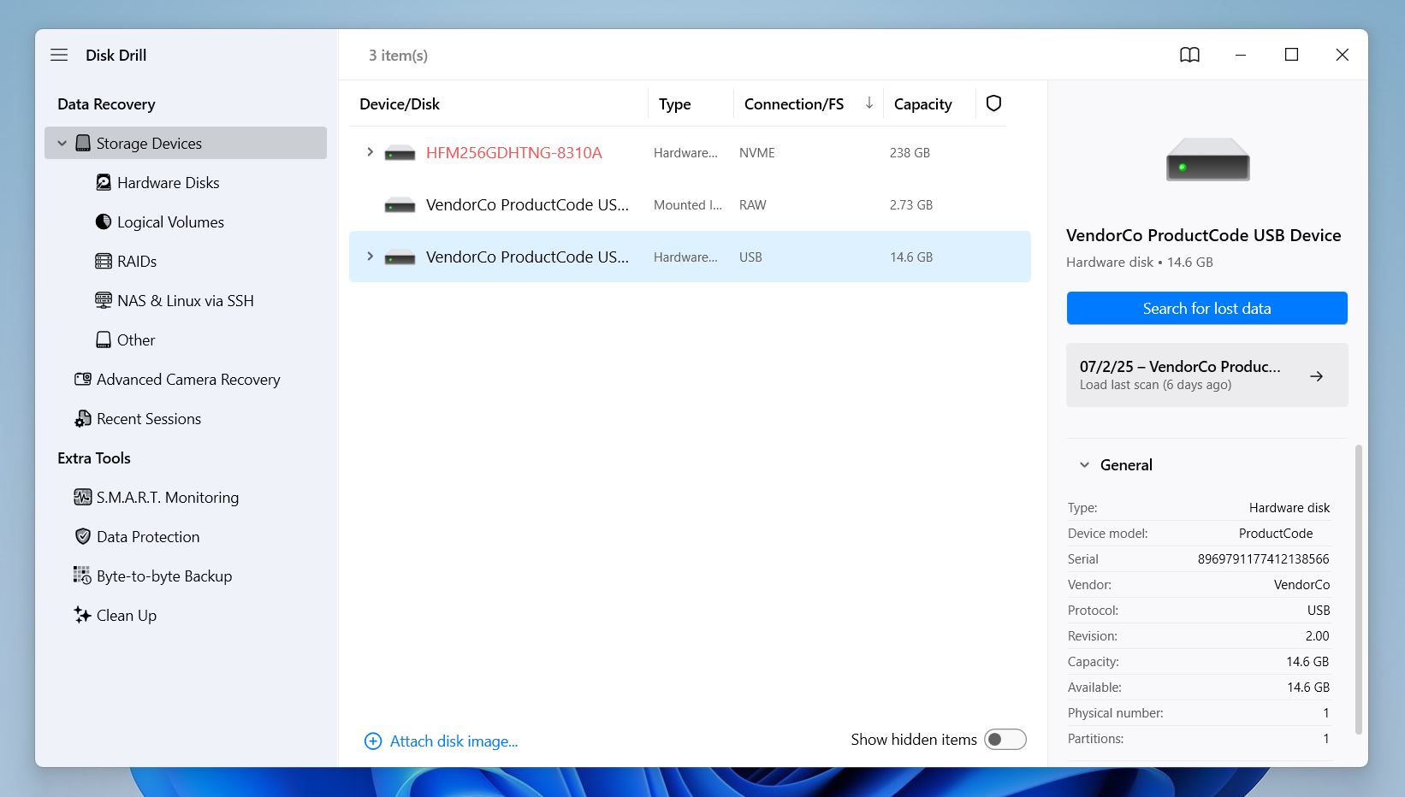
Task: Expand the 14.6 GB USB device row
Action: (370, 257)
